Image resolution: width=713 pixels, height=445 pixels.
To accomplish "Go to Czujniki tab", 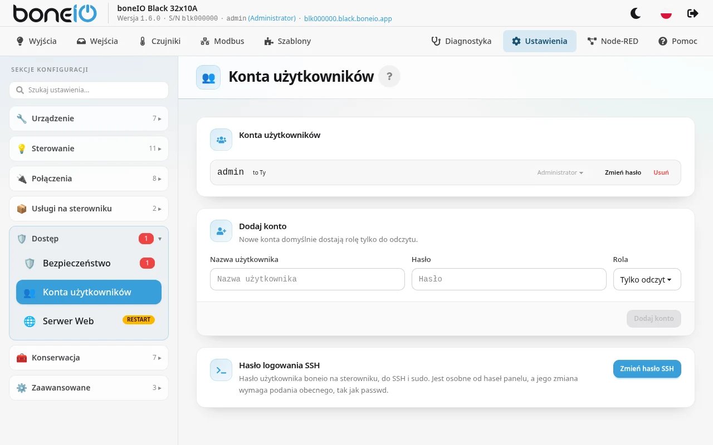I will click(159, 41).
